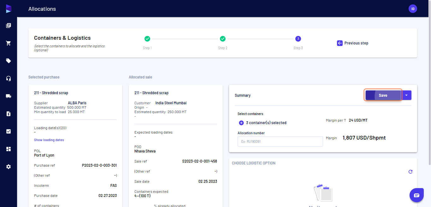Expand the Save button dropdown arrow
Image resolution: width=431 pixels, height=207 pixels.
(406, 95)
